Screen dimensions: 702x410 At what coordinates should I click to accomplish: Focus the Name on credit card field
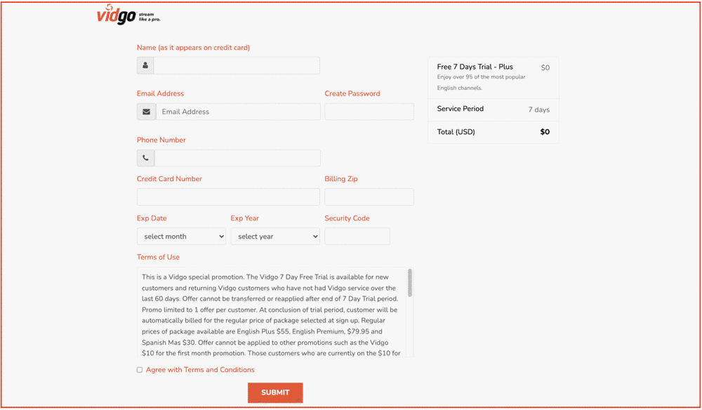tap(237, 65)
